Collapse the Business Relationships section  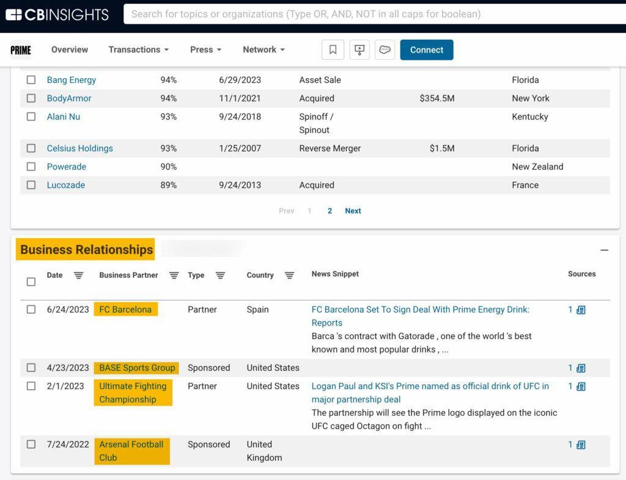pos(605,250)
